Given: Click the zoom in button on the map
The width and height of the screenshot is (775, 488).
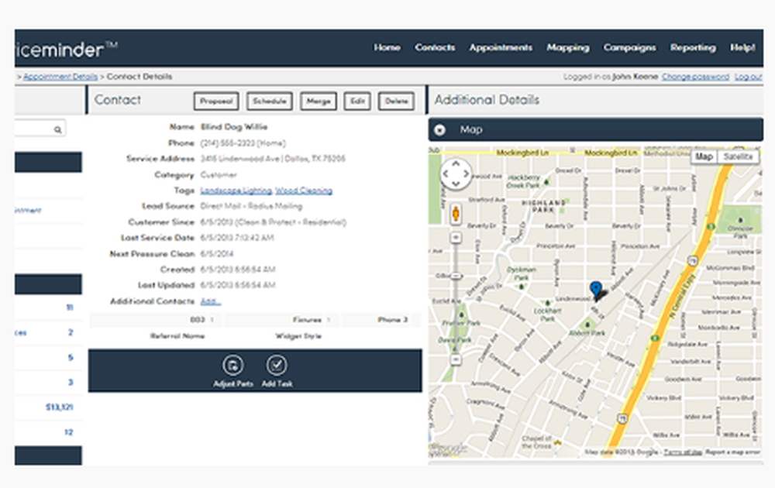Looking at the screenshot, I should tap(455, 236).
